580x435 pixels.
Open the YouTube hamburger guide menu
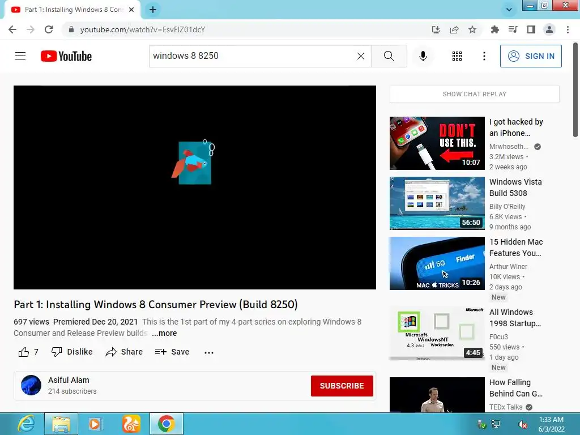pyautogui.click(x=20, y=56)
